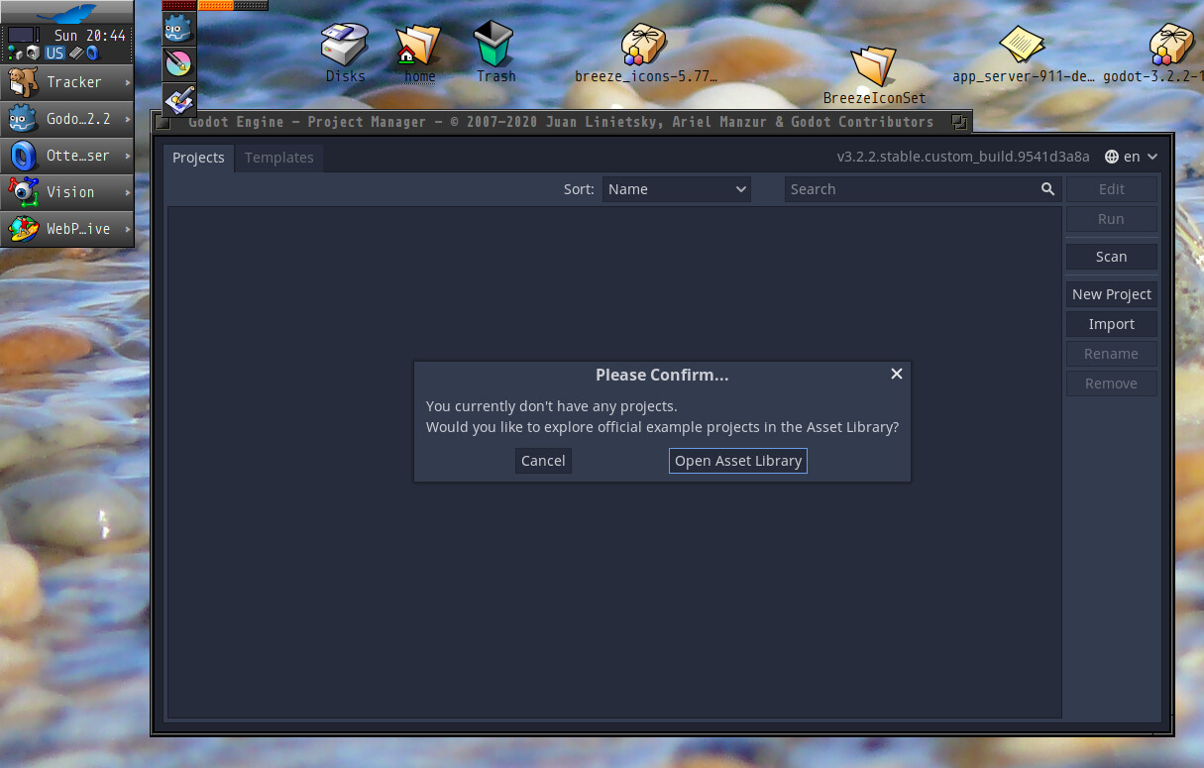Select Tracker in the Deskbar list
The height and width of the screenshot is (768, 1204).
[x=67, y=82]
